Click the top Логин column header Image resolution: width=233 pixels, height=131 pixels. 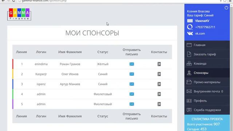pos(41,52)
